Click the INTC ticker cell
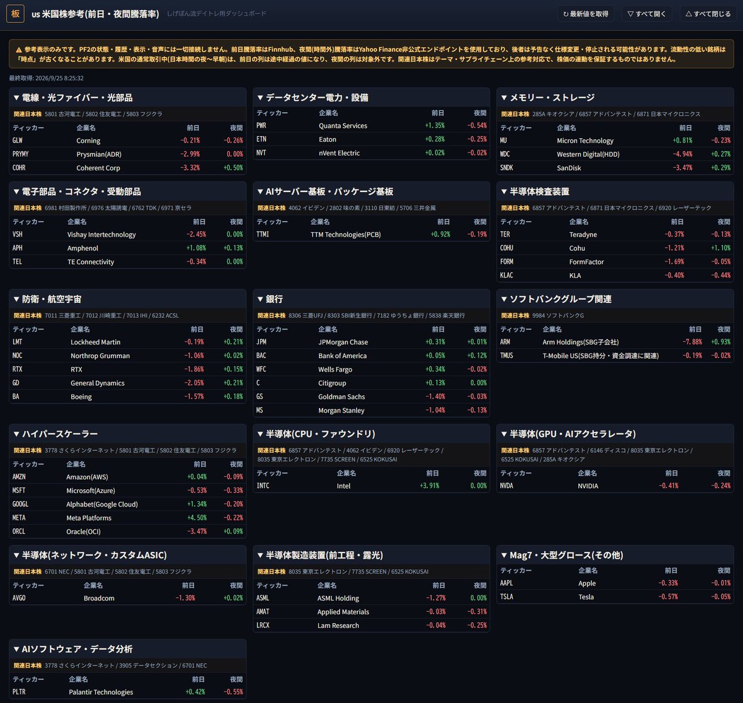 click(x=263, y=486)
